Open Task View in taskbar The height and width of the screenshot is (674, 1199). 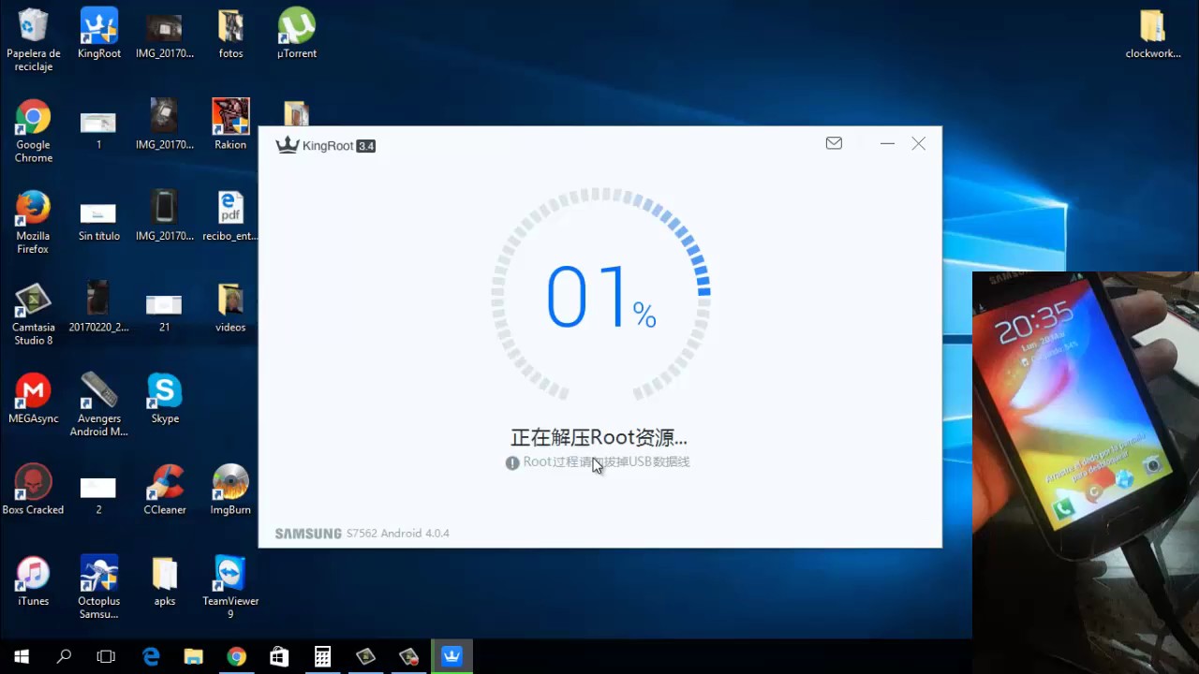107,657
